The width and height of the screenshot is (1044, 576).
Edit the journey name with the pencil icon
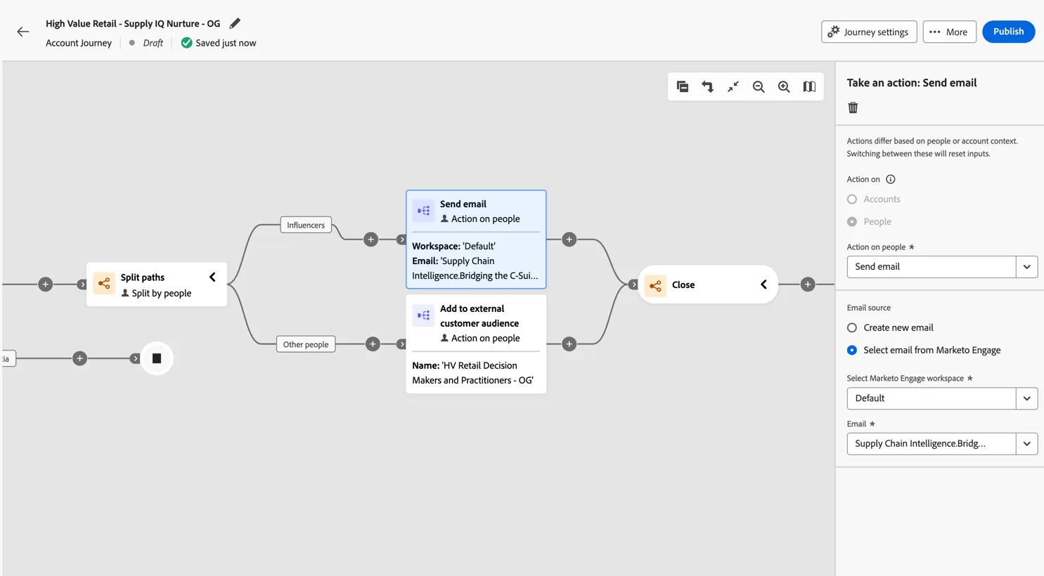click(x=235, y=23)
